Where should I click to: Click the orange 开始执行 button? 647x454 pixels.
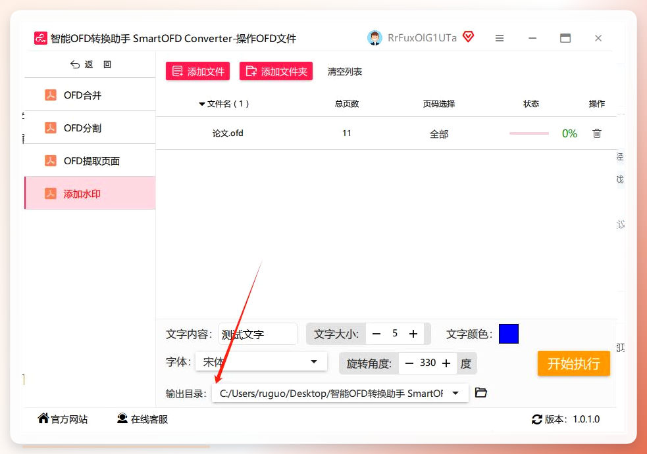[573, 363]
